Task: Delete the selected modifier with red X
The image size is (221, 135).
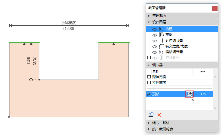Action: (159, 115)
